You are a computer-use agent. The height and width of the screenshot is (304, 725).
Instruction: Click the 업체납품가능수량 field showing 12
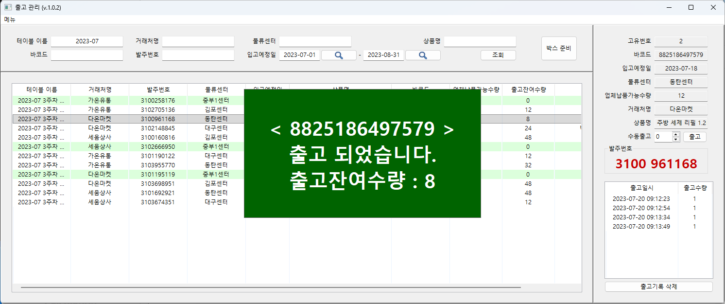681,96
